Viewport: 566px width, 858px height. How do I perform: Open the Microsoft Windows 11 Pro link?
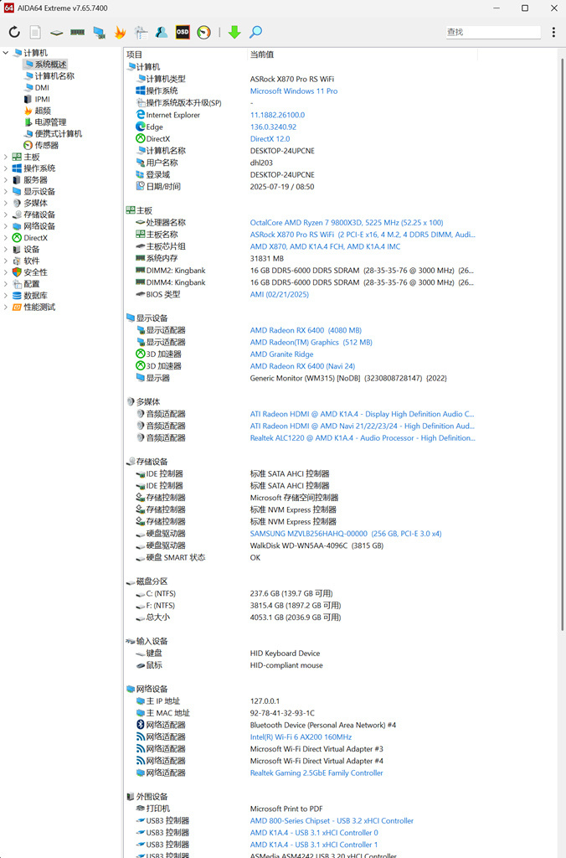point(293,91)
